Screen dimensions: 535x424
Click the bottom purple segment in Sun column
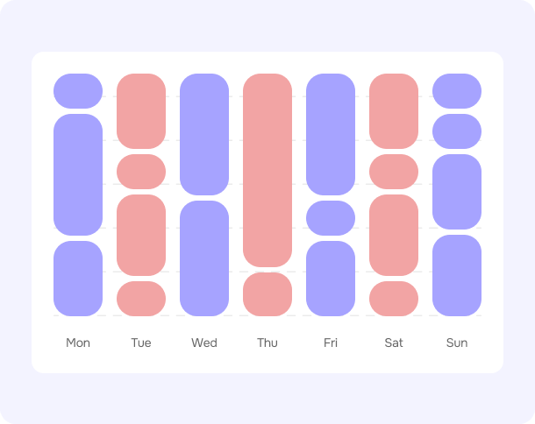point(457,275)
